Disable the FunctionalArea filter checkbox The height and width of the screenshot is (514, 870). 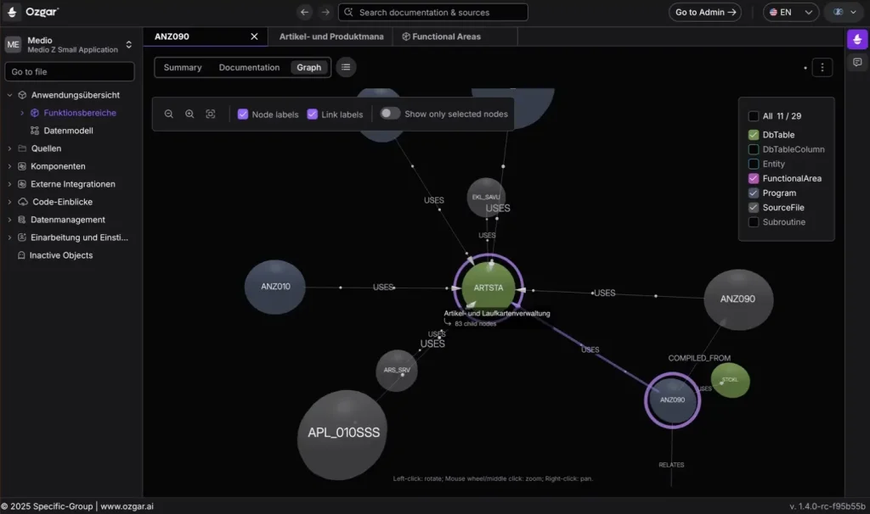coord(753,178)
